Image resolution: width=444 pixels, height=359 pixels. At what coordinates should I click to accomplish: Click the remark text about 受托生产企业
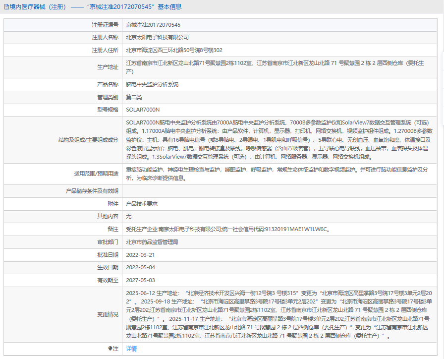228,229
